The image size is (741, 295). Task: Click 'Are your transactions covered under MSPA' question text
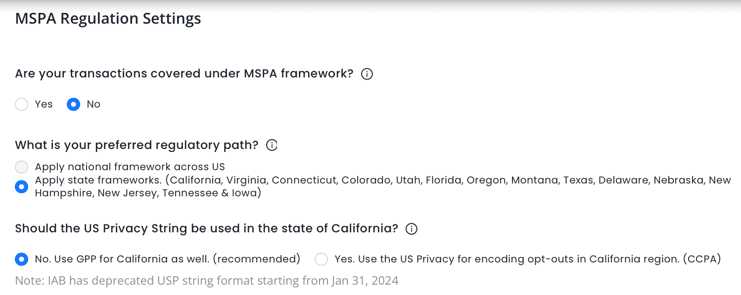[184, 74]
